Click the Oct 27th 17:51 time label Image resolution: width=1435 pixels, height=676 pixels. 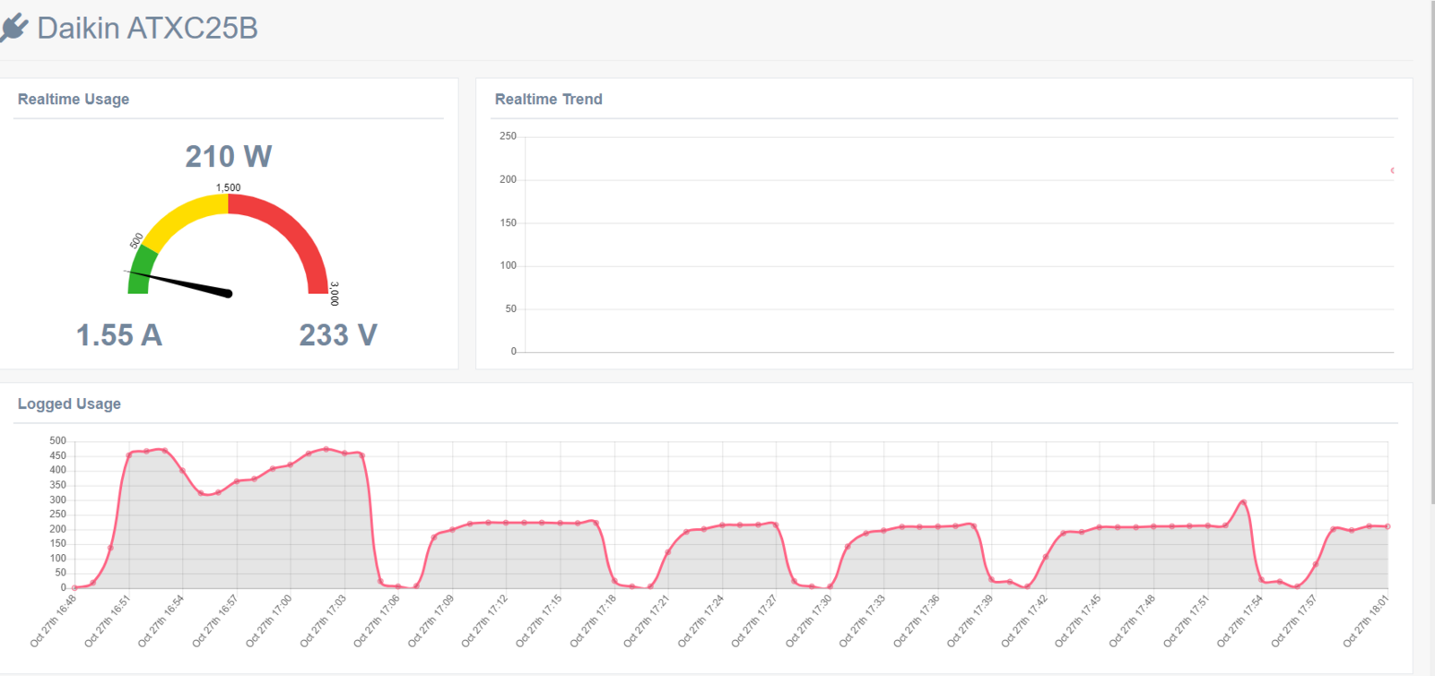1187,620
